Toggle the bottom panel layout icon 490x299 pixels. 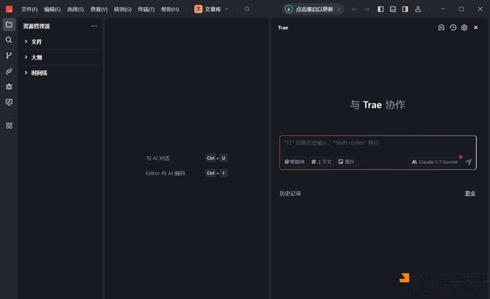coord(393,9)
